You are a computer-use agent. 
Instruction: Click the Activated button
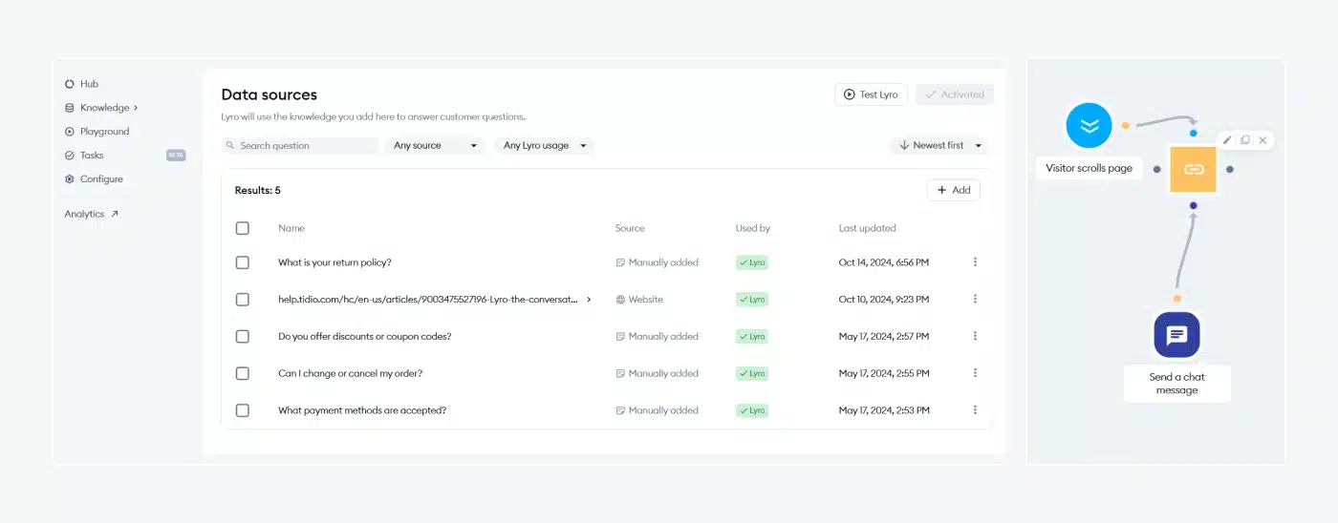click(954, 94)
